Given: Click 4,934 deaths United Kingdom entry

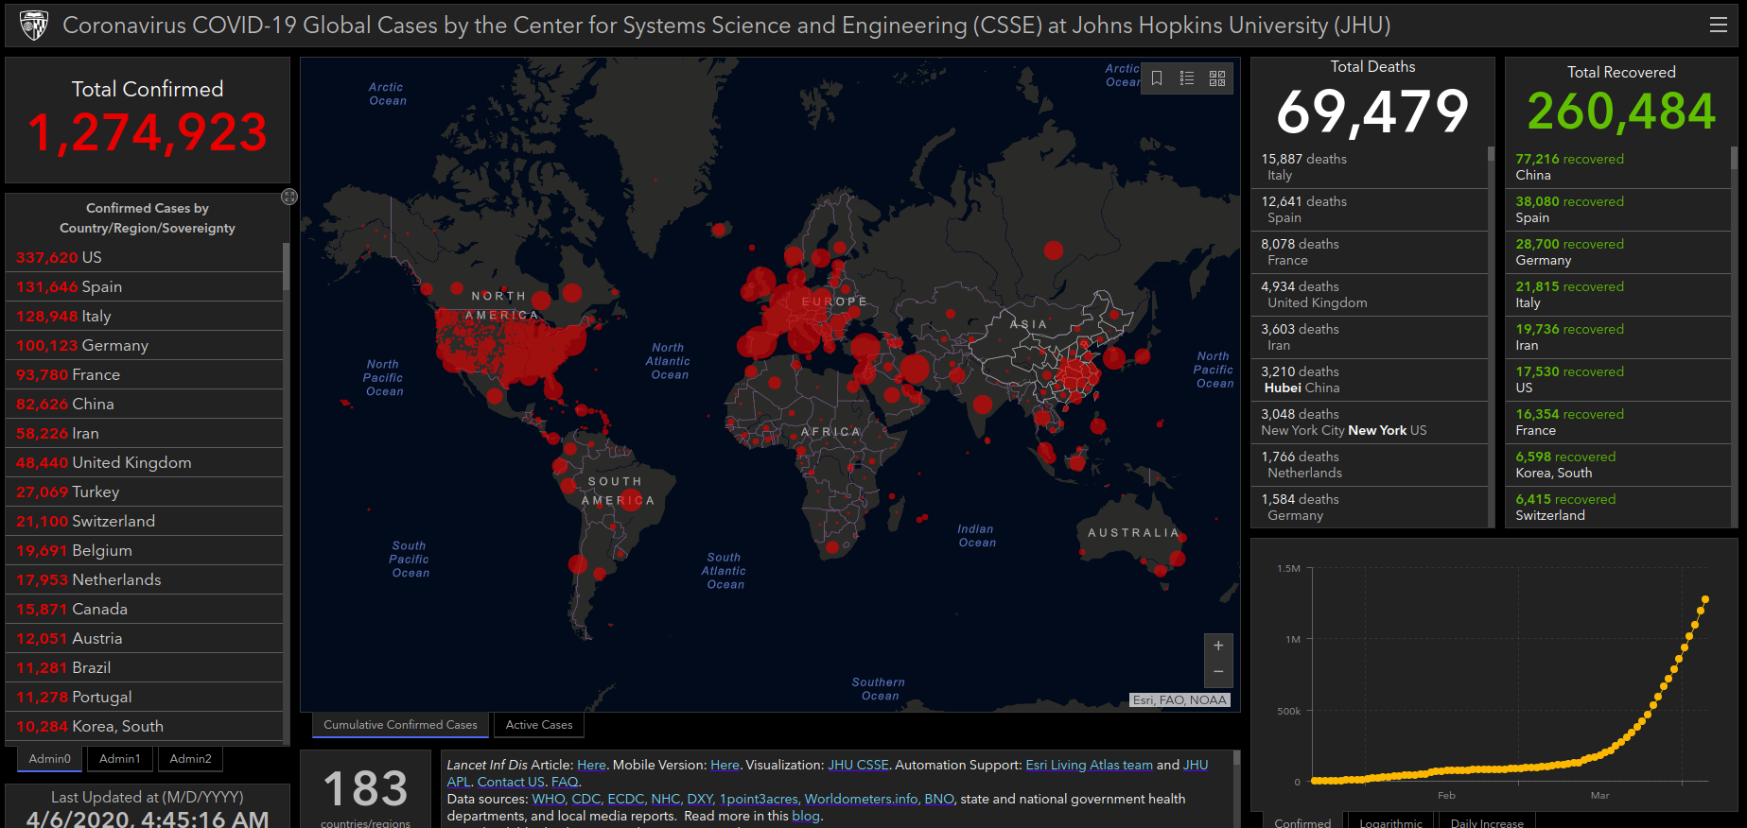Looking at the screenshot, I should pos(1369,295).
